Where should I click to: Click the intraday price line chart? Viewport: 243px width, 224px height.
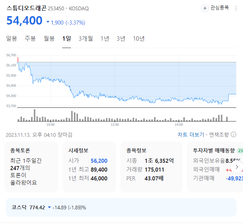127,81
